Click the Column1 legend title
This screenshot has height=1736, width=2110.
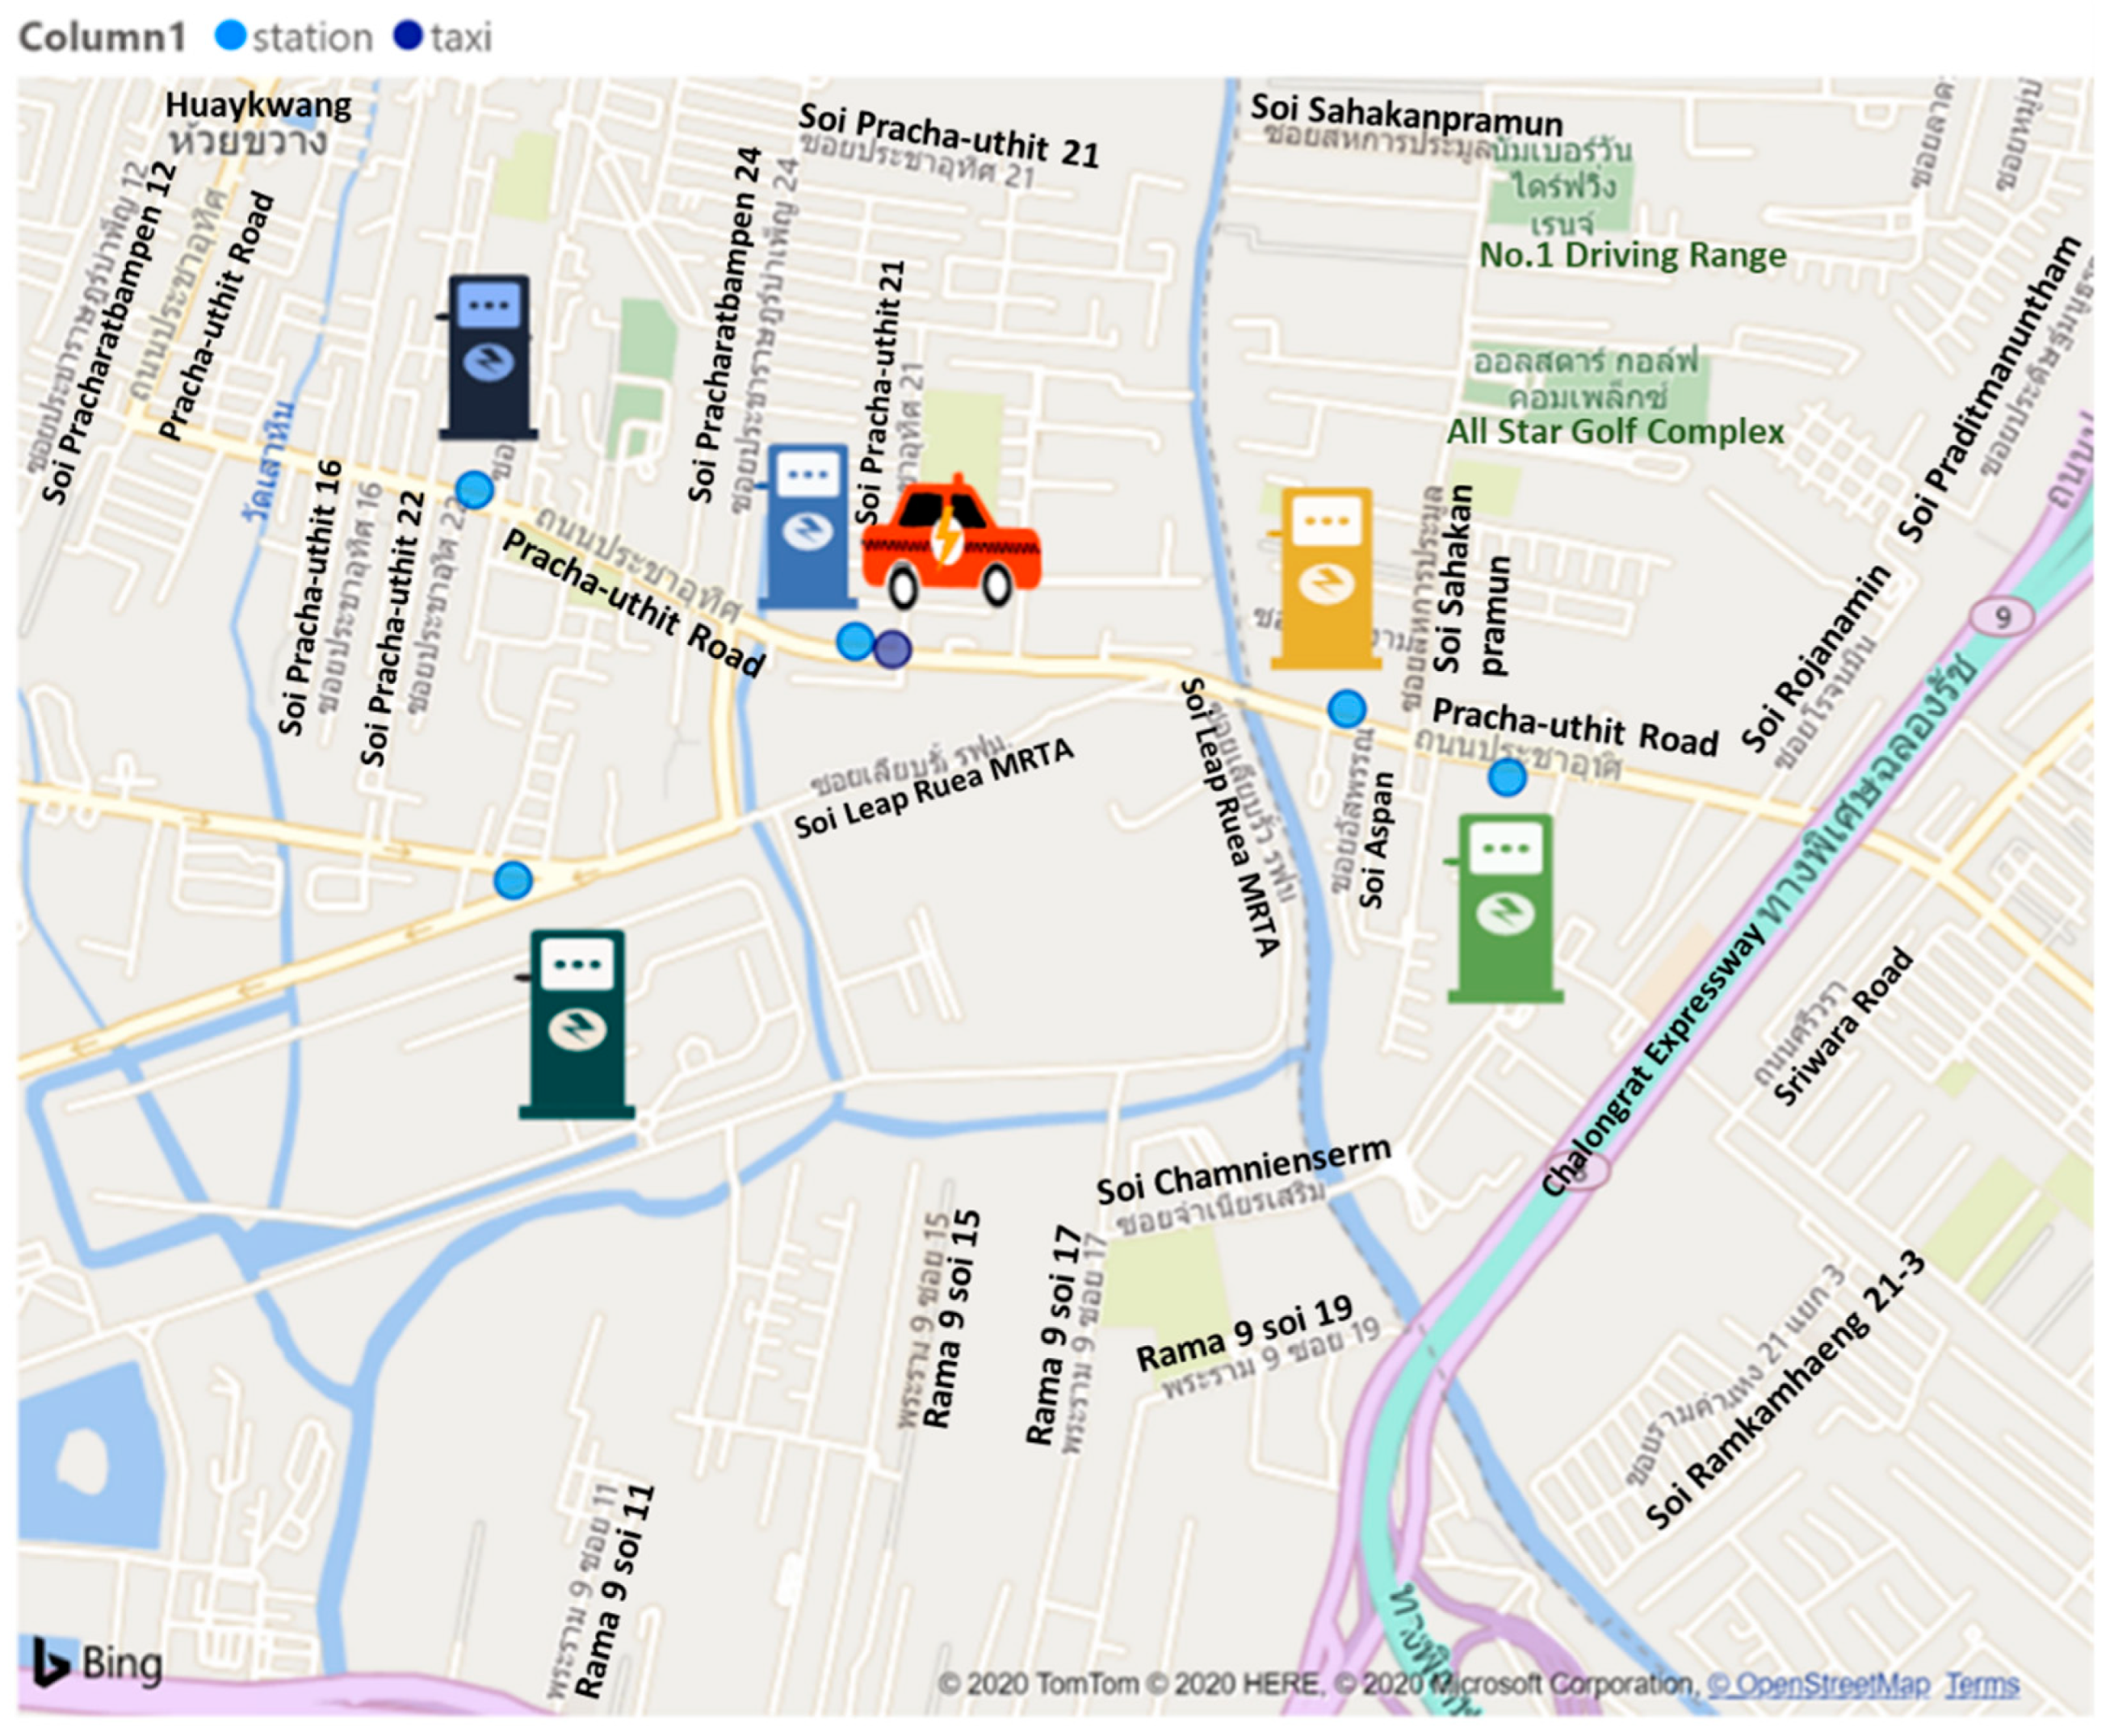pyautogui.click(x=102, y=37)
